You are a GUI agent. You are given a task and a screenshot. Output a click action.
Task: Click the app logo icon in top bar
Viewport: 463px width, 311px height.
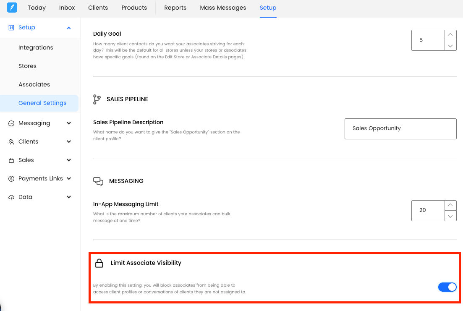click(12, 8)
